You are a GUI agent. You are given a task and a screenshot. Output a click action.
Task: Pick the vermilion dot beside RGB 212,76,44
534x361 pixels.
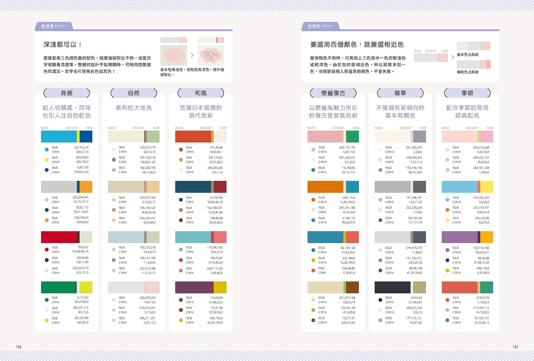coord(181,149)
